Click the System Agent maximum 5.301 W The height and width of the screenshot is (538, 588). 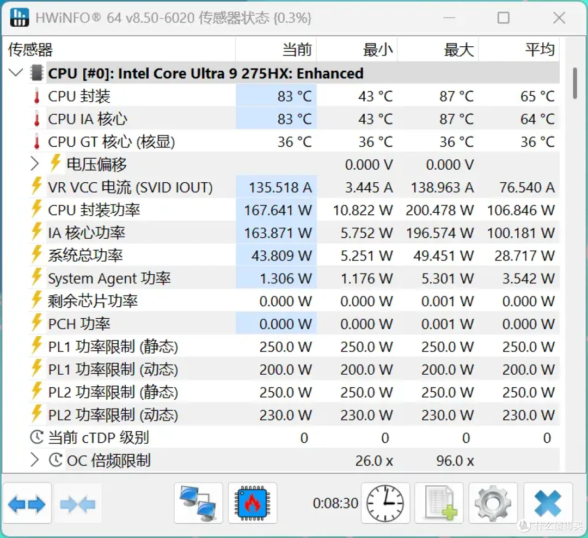point(448,279)
